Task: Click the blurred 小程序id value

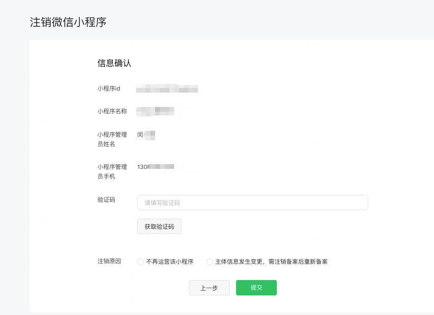Action: [167, 88]
